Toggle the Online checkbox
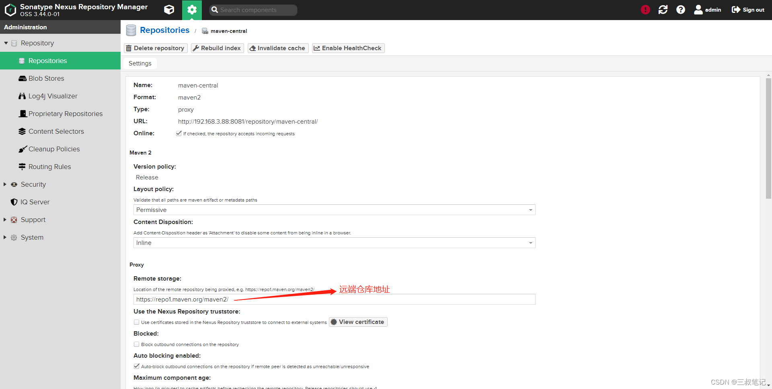 tap(179, 133)
